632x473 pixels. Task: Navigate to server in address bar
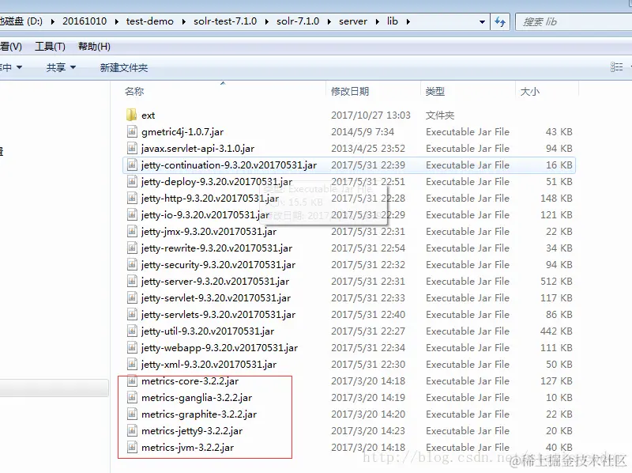point(352,21)
